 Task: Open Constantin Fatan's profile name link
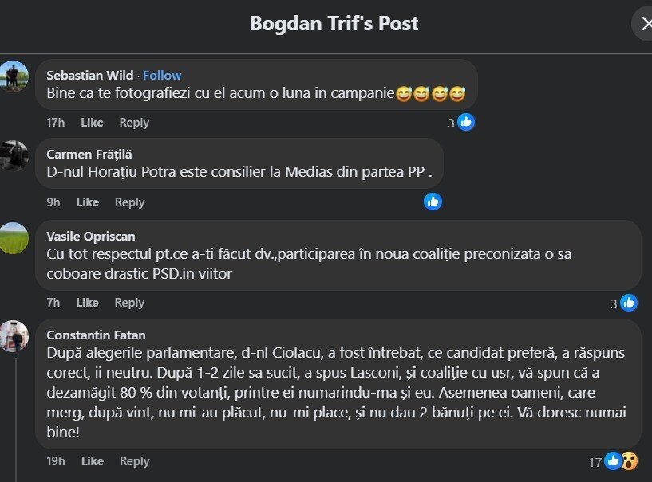click(96, 335)
